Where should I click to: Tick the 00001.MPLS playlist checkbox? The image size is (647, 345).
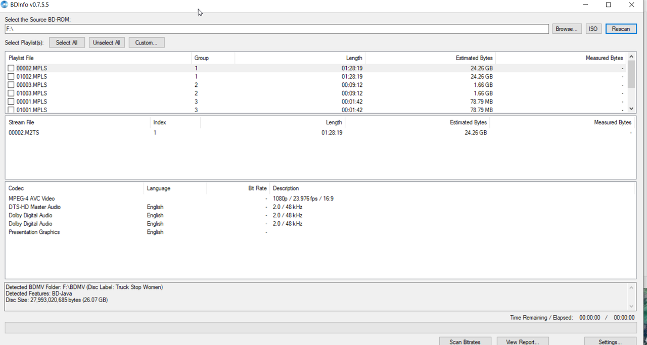coord(11,102)
